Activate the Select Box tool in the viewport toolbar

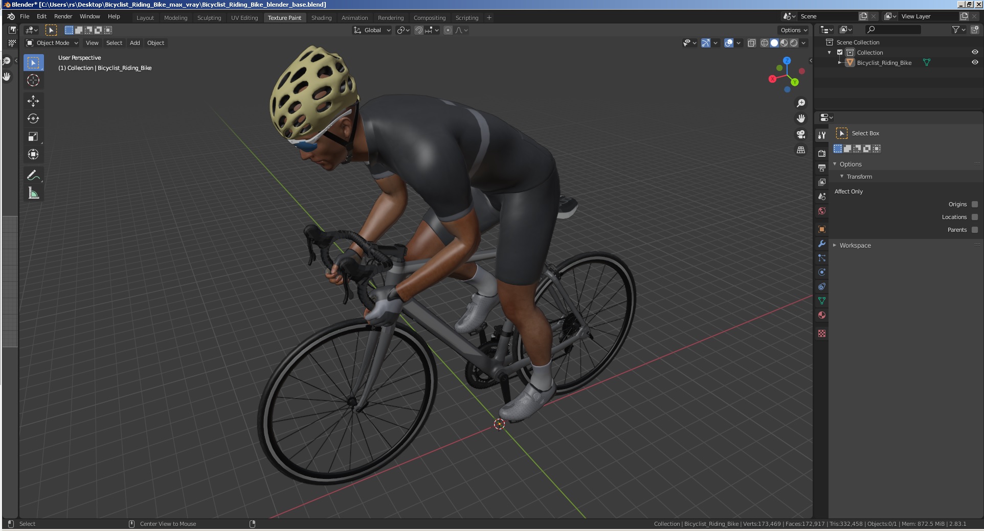33,63
